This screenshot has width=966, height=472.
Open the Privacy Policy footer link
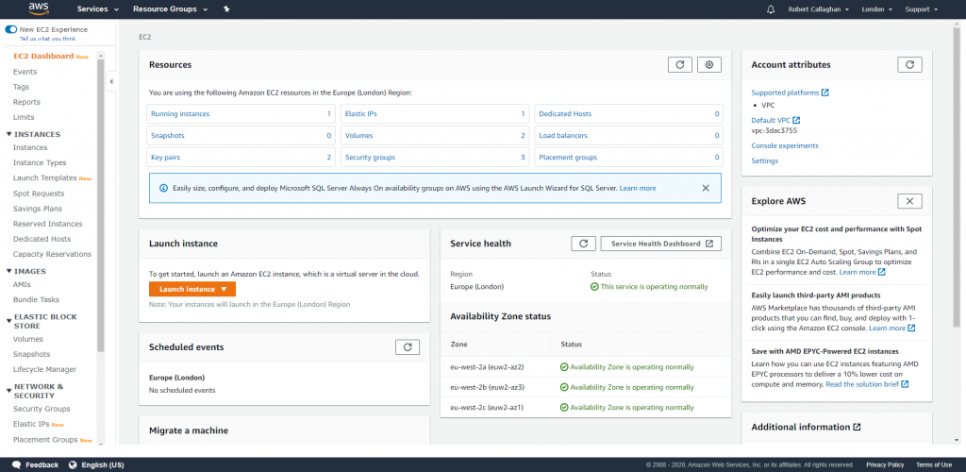885,464
